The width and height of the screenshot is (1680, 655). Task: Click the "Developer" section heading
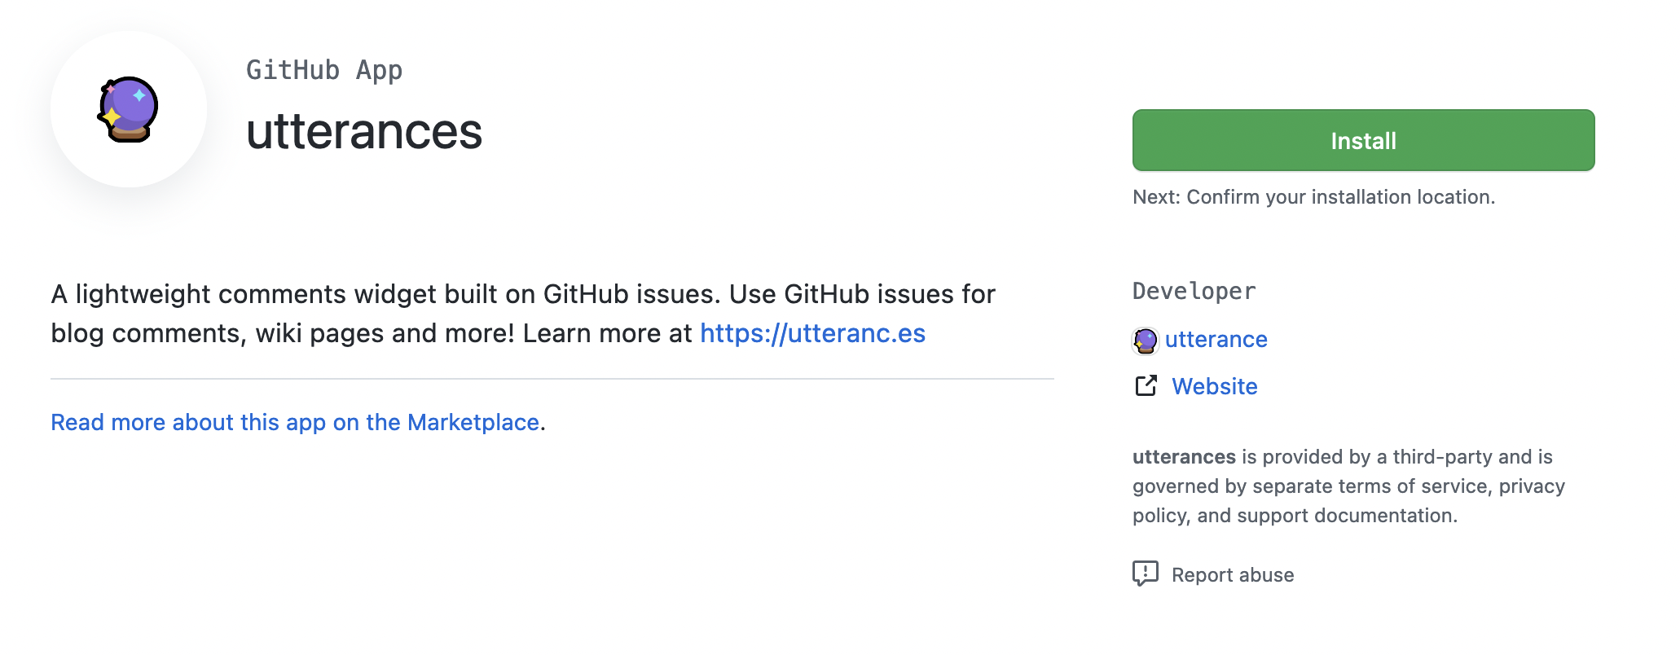pyautogui.click(x=1194, y=291)
